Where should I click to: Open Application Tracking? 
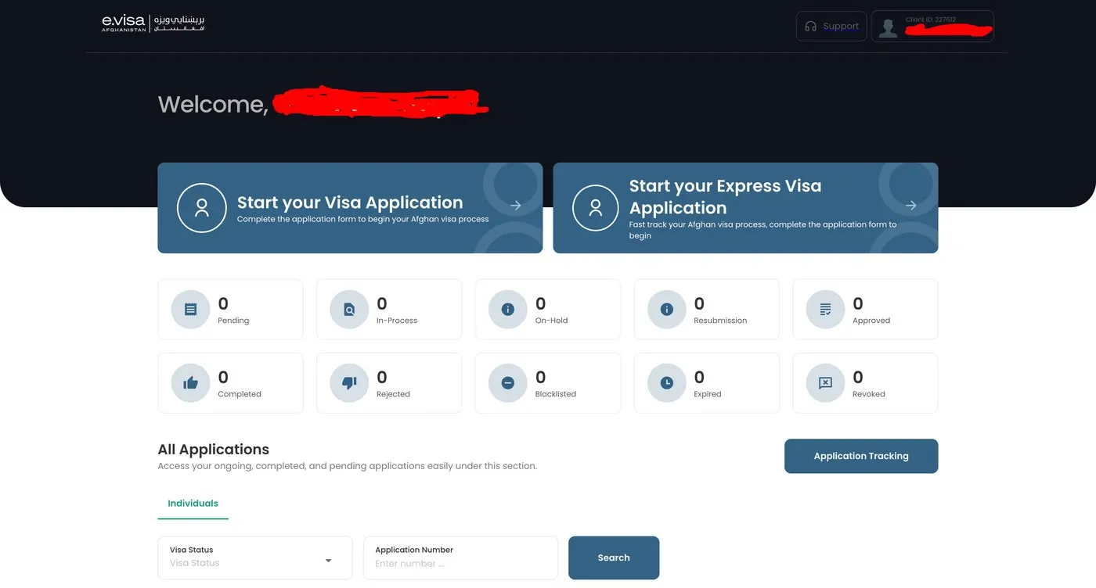(861, 456)
